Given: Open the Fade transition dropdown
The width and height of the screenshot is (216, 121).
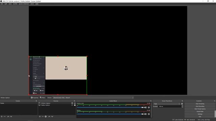Looking at the screenshot, I should click(167, 104).
